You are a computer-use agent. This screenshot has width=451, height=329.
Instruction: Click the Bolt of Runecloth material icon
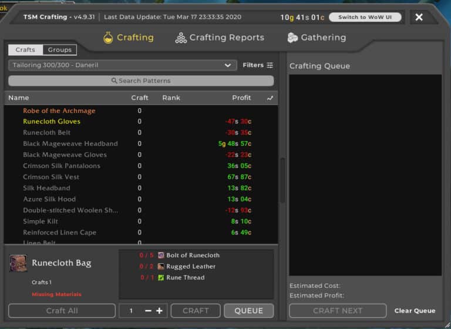click(161, 255)
